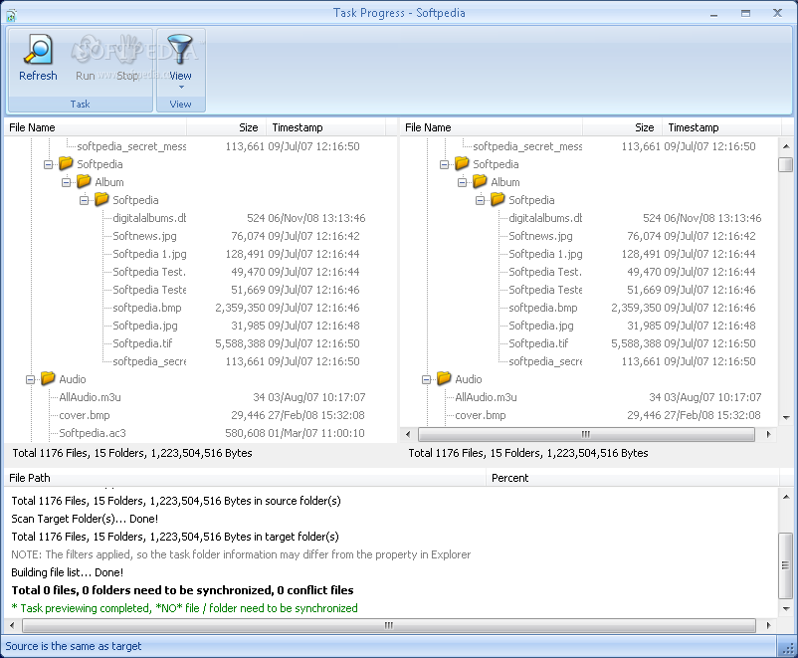798x658 pixels.
Task: Click the right pane vertical scroll thumb
Action: 786,164
